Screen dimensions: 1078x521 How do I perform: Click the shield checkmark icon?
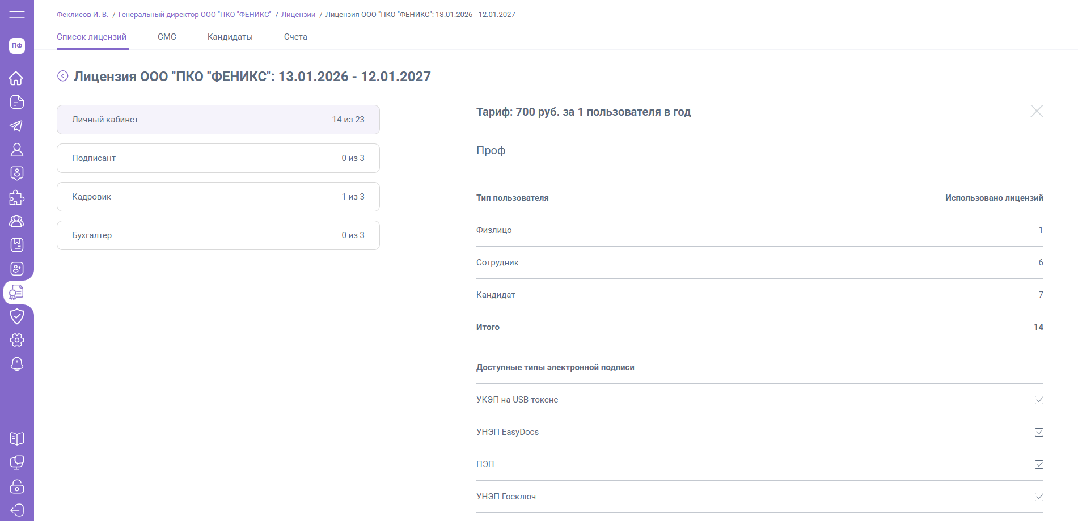(x=16, y=316)
